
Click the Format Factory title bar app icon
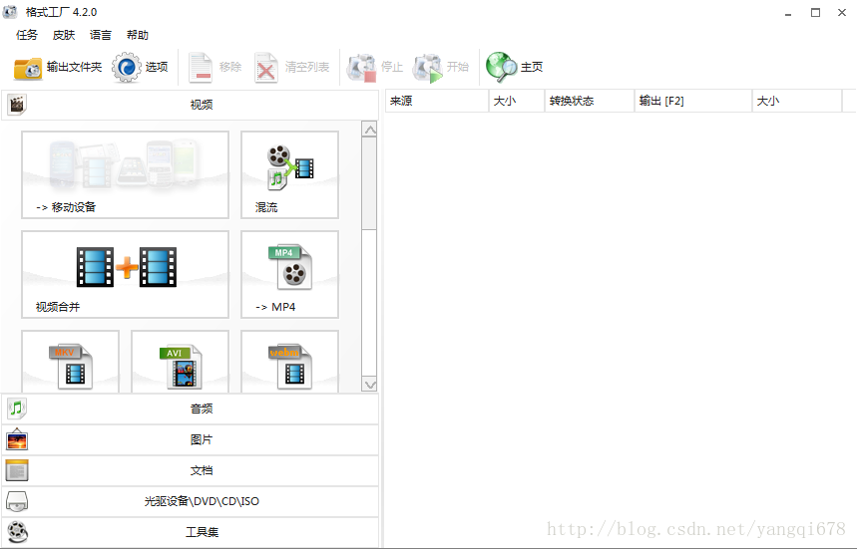[x=10, y=12]
